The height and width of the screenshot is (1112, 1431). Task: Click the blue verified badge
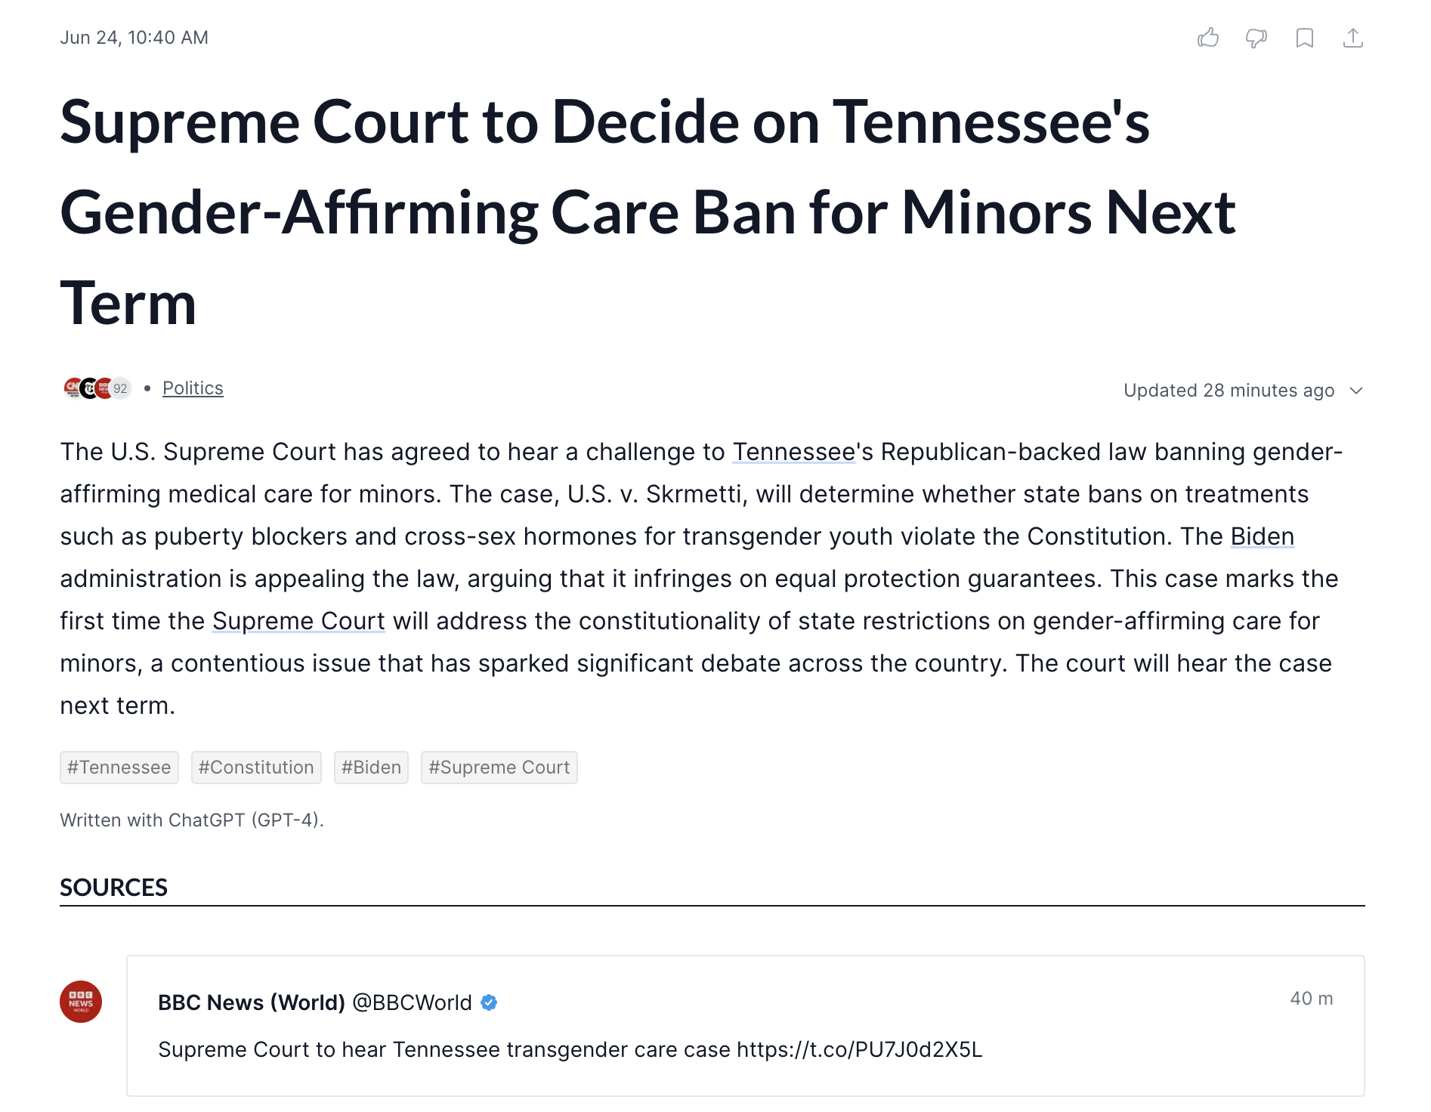pyautogui.click(x=489, y=1002)
